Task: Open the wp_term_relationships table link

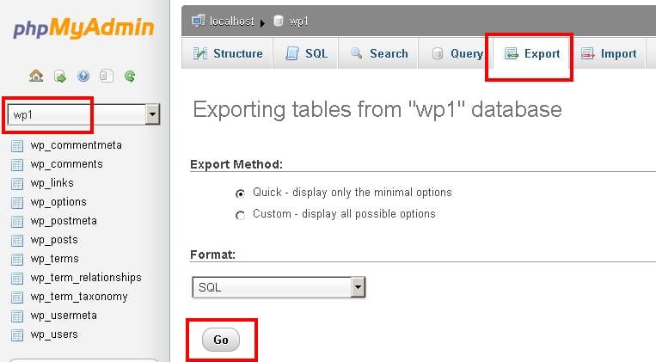Action: [x=86, y=278]
